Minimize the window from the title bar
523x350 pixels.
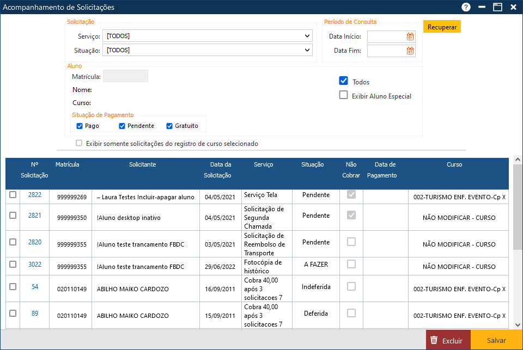click(x=482, y=7)
